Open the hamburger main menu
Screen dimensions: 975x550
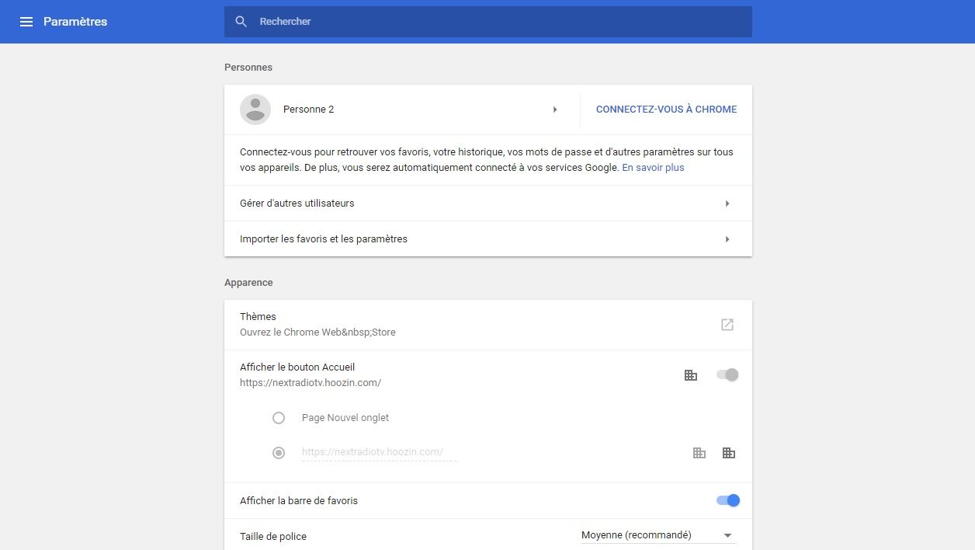[26, 22]
